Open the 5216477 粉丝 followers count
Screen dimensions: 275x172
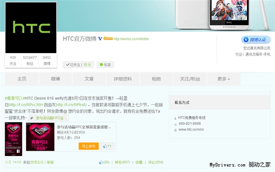click(x=30, y=60)
